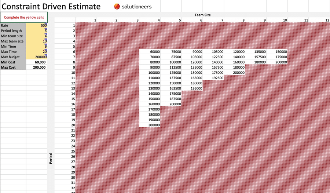Click the Max budget label
The image size is (330, 193).
[x=13, y=57]
